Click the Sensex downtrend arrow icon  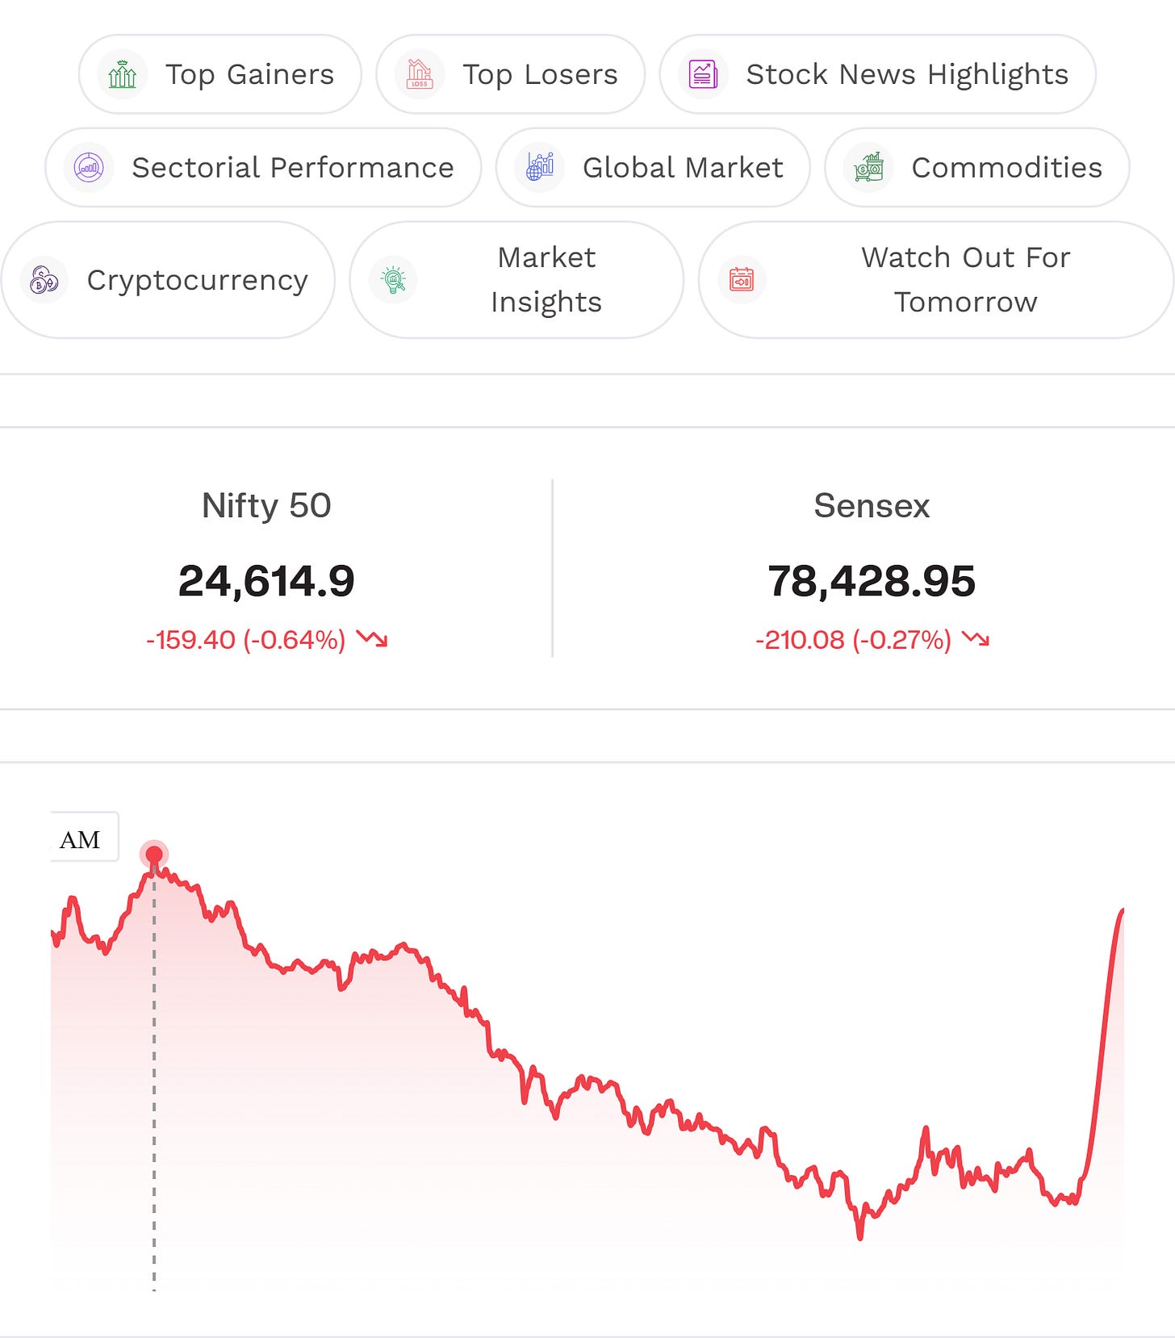976,639
